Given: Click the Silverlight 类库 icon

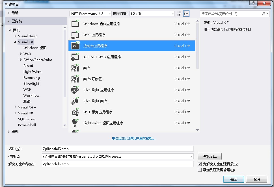Looking at the screenshot, I should pyautogui.click(x=75, y=101).
